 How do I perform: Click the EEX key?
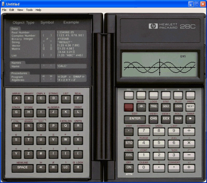[x=166, y=119]
